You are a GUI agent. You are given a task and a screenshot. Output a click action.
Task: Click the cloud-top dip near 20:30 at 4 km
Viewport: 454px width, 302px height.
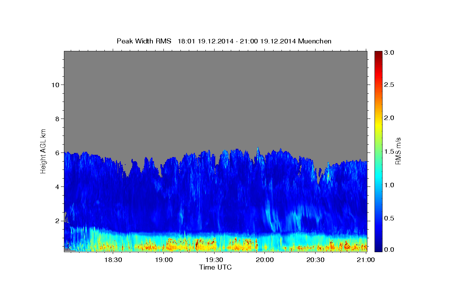coord(319,177)
